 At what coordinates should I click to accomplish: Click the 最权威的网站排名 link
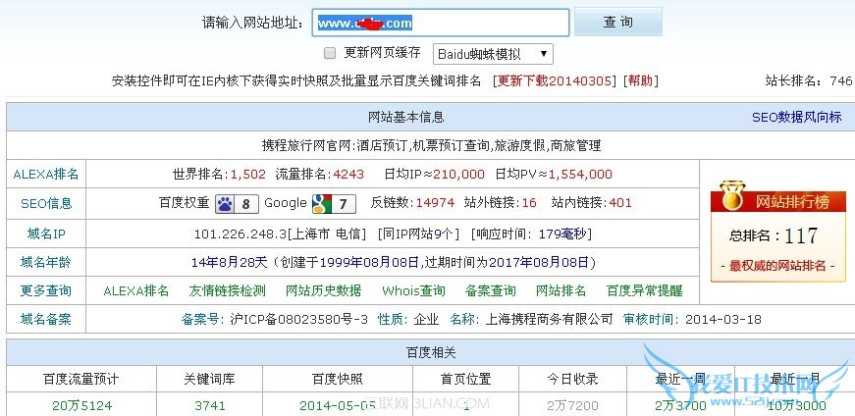tap(778, 266)
